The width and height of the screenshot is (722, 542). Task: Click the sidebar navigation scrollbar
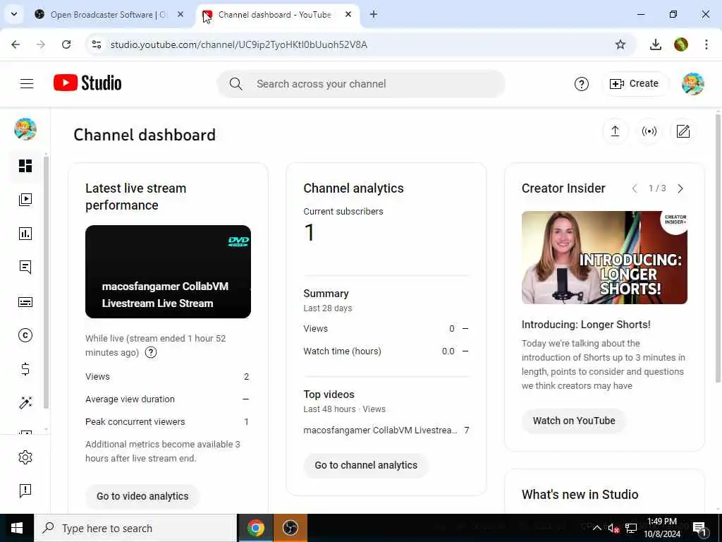(46, 282)
